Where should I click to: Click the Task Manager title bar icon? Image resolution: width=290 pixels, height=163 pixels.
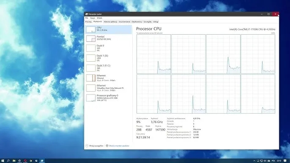[x=86, y=14]
